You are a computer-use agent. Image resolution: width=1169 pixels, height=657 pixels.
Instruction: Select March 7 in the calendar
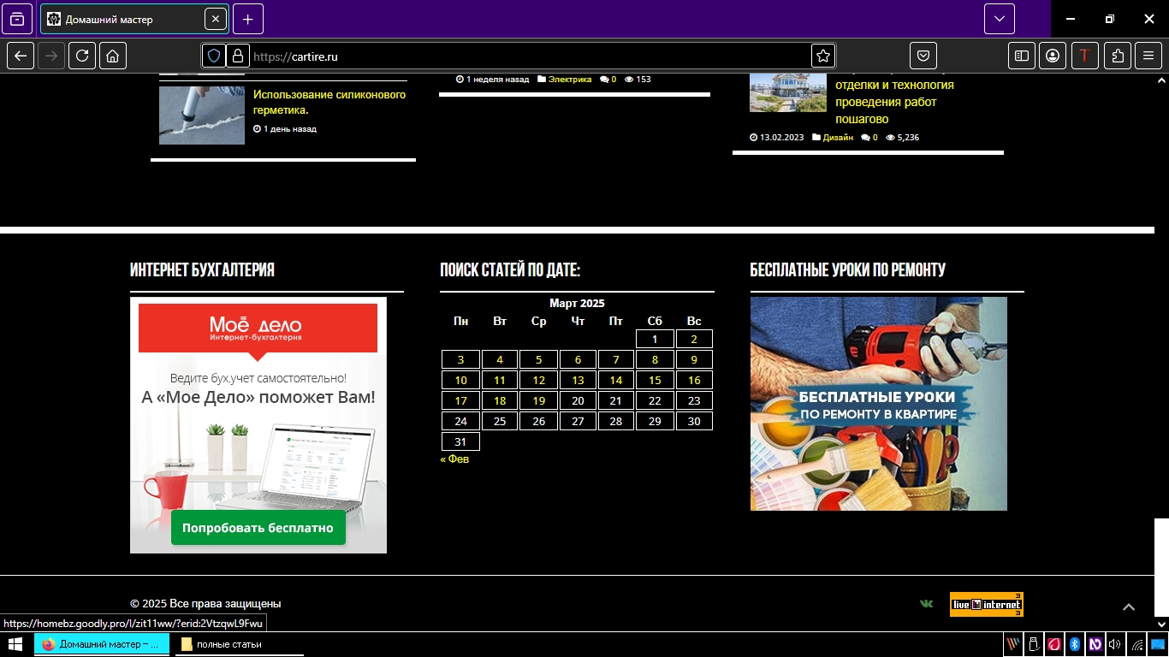coord(616,359)
